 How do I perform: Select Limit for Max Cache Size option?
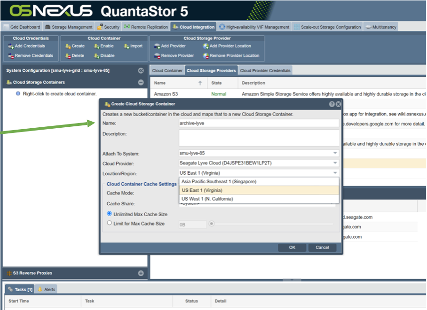tap(110, 224)
